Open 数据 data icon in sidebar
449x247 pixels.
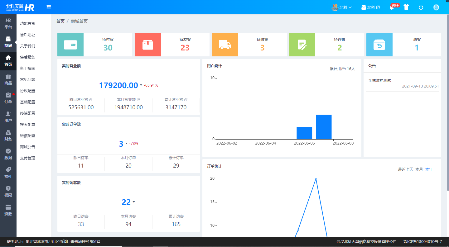pyautogui.click(x=8, y=154)
